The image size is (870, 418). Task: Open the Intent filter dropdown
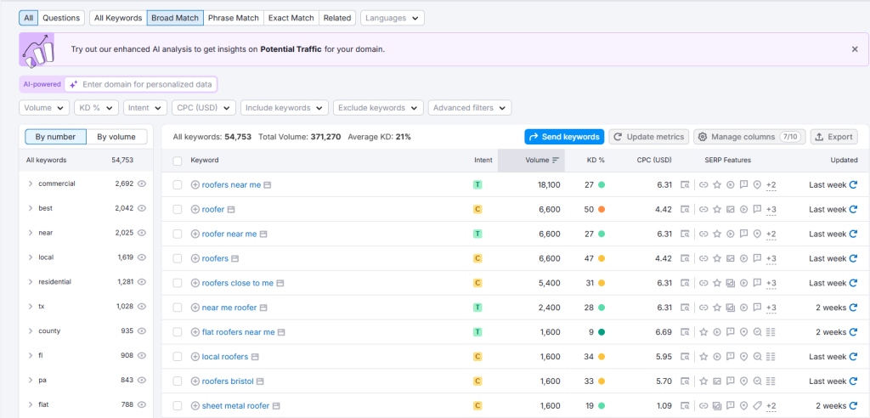tap(145, 108)
